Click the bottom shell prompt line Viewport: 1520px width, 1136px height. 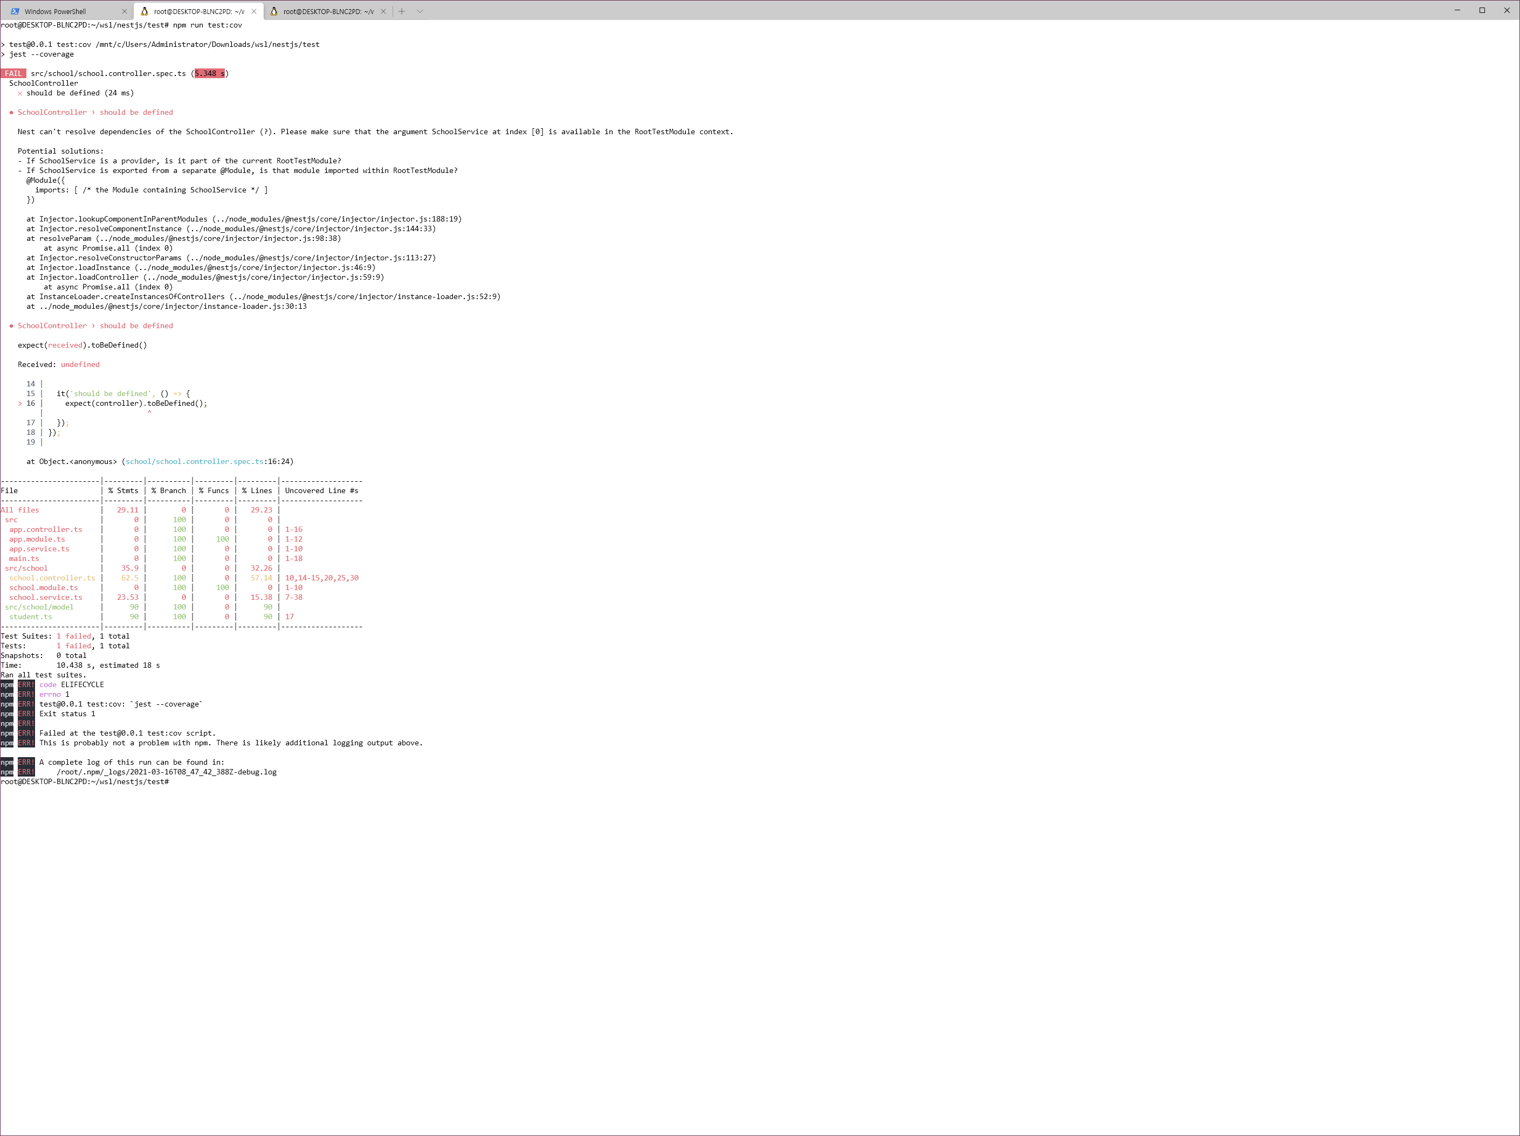click(85, 781)
